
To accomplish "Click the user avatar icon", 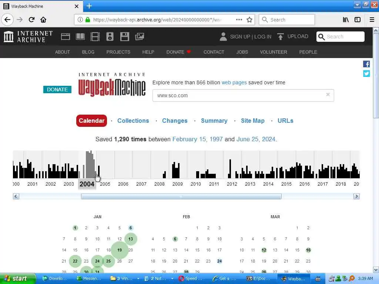I will pyautogui.click(x=223, y=37).
